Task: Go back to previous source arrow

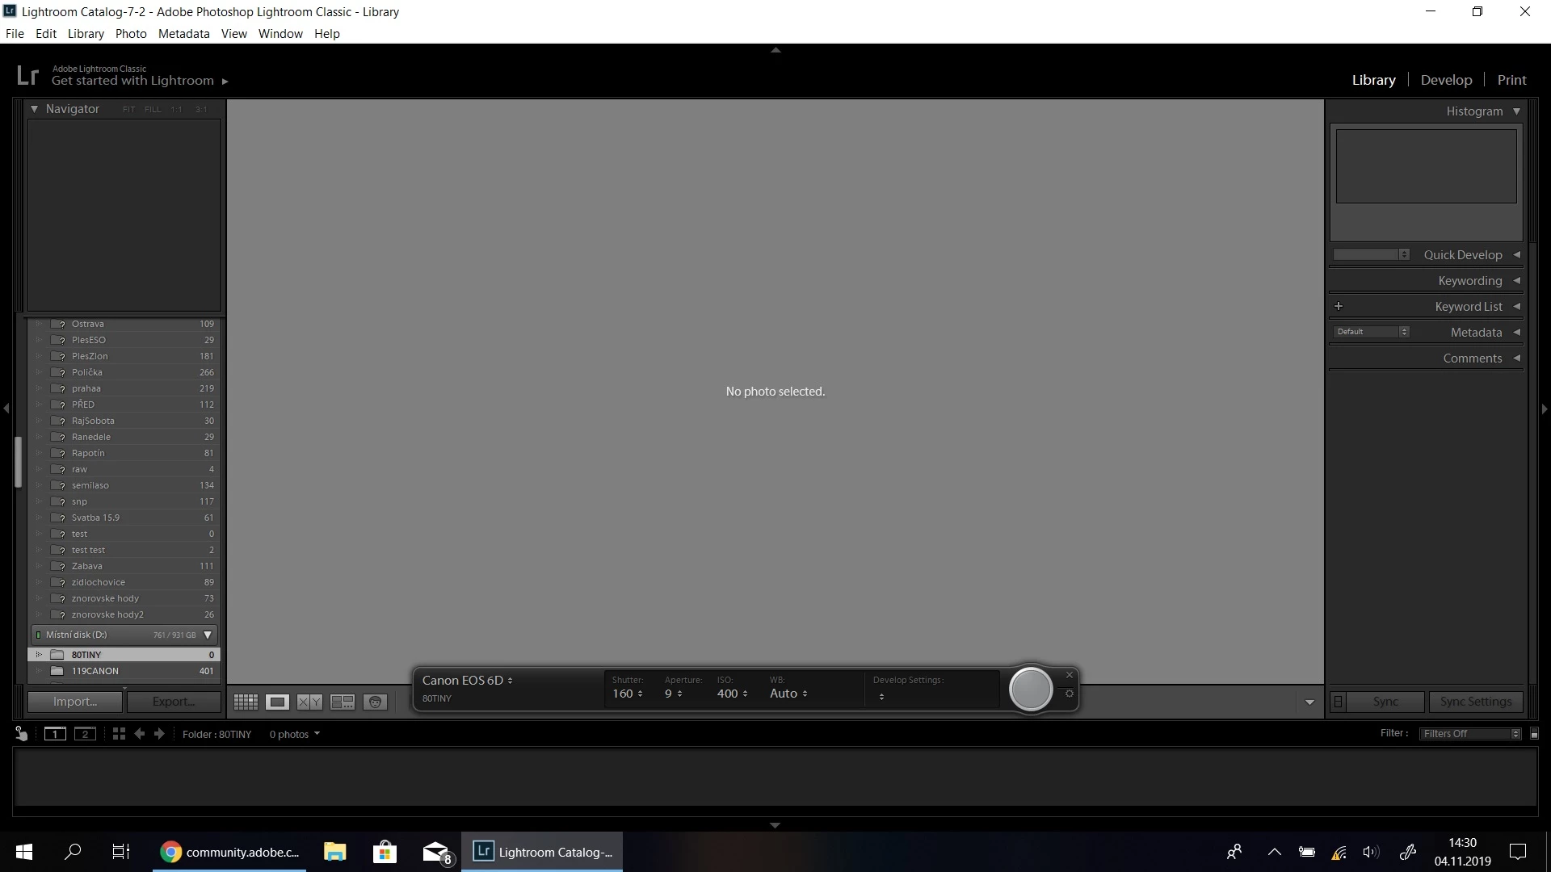Action: 140,734
